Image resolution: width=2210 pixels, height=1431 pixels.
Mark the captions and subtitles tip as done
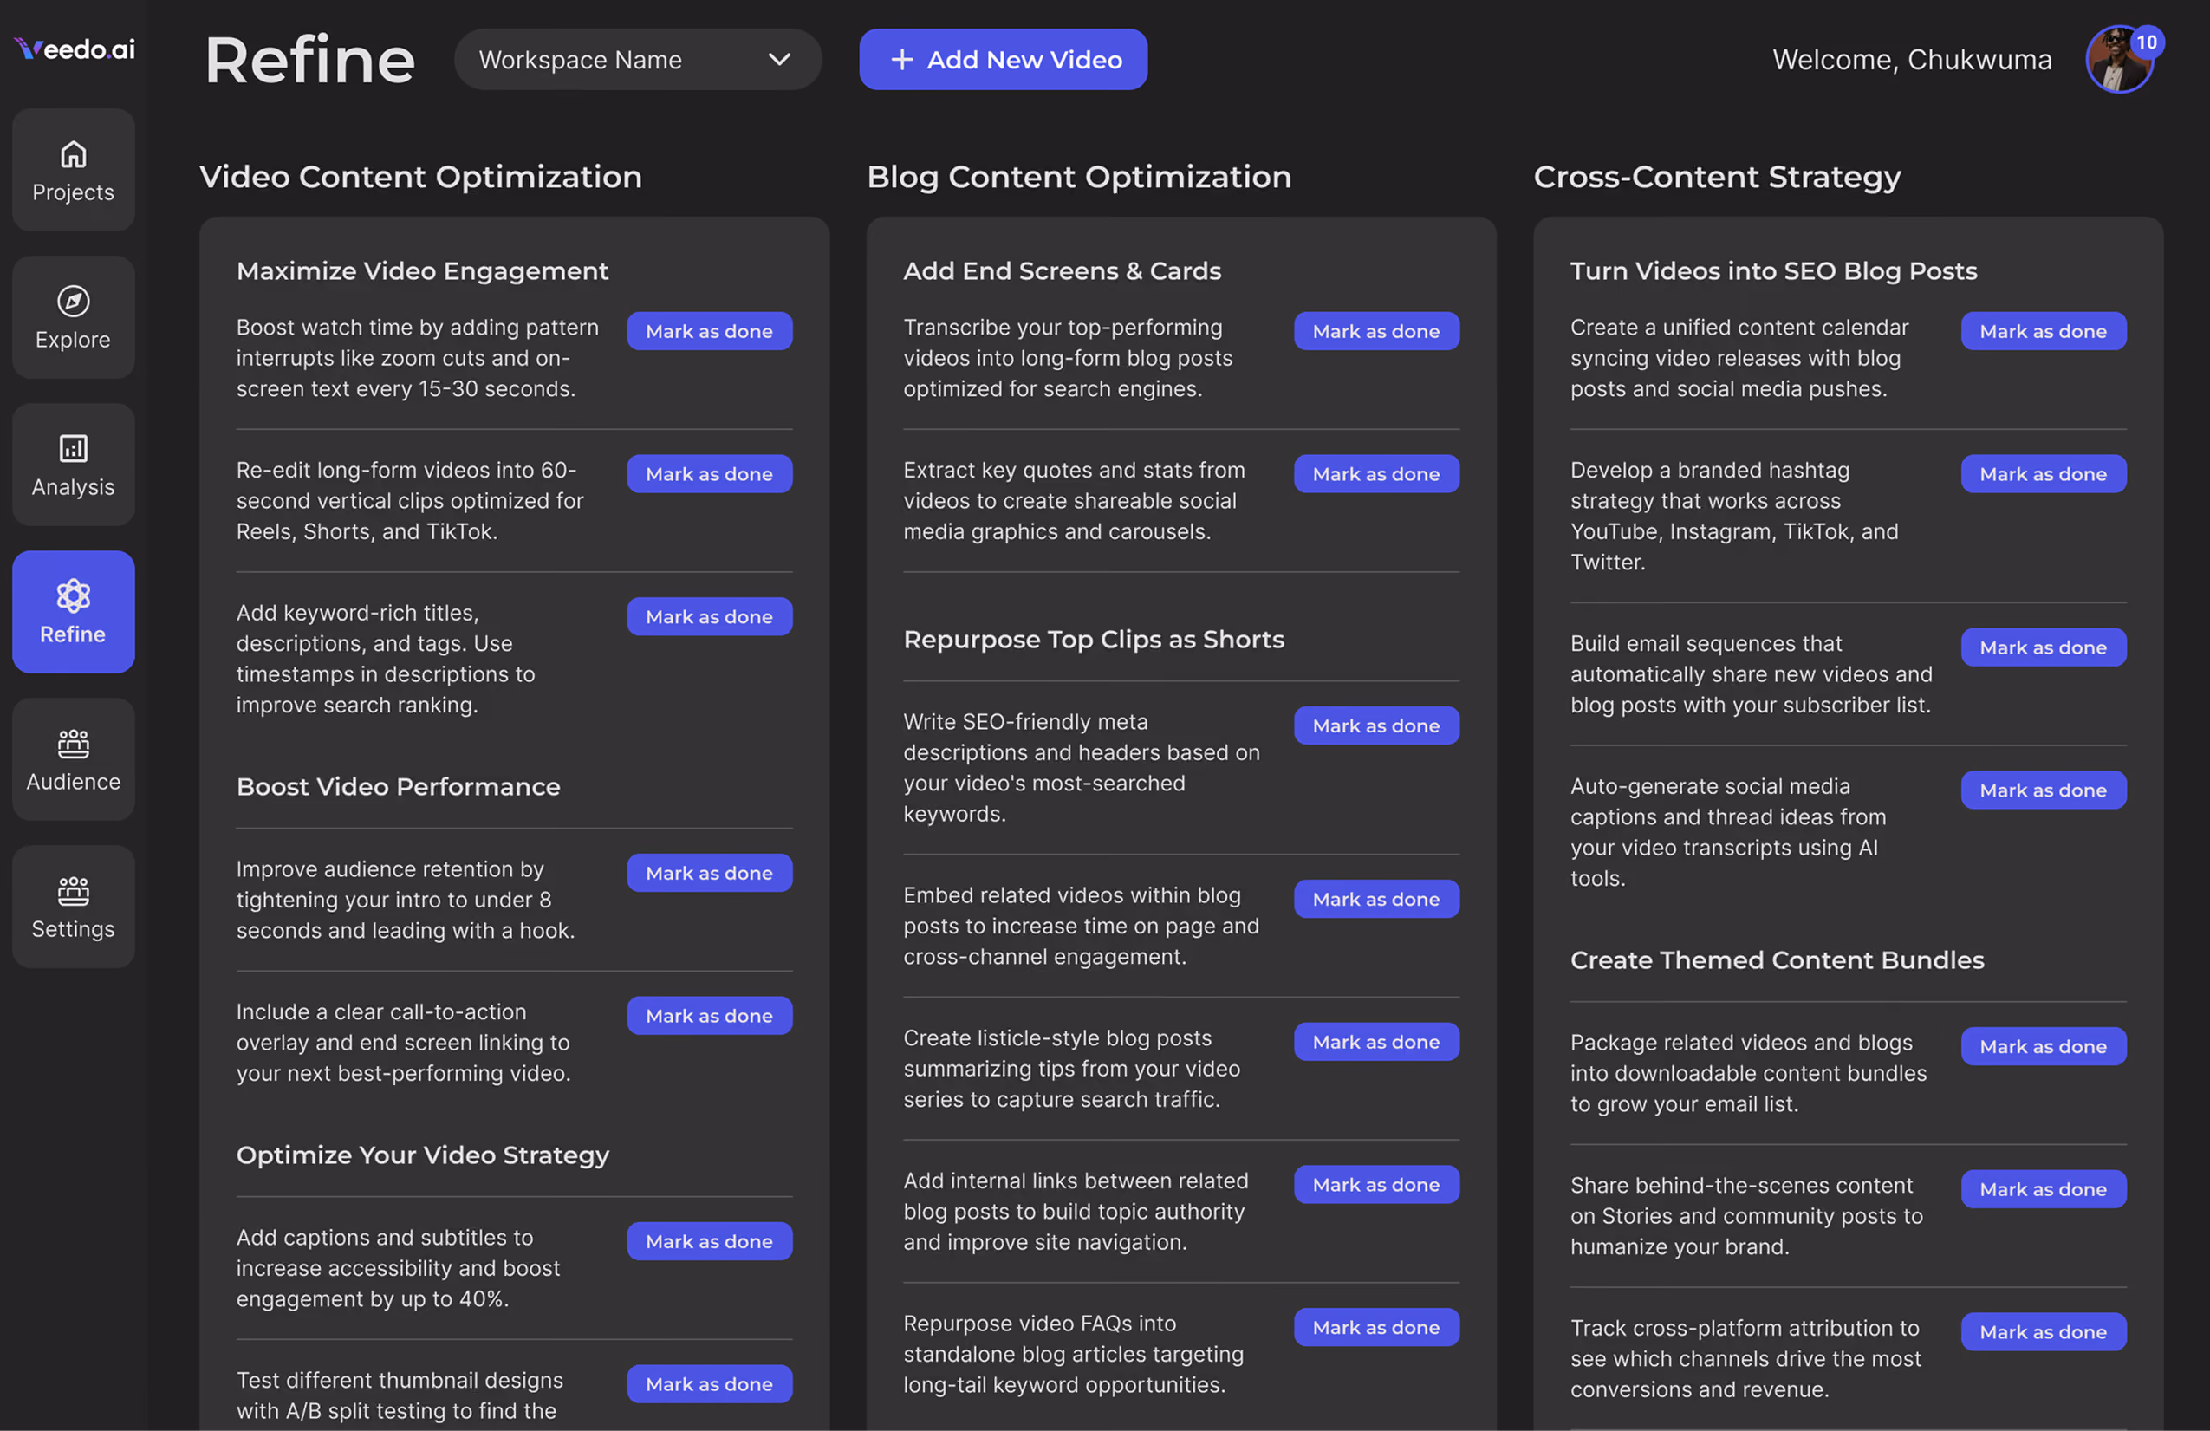(x=709, y=1241)
